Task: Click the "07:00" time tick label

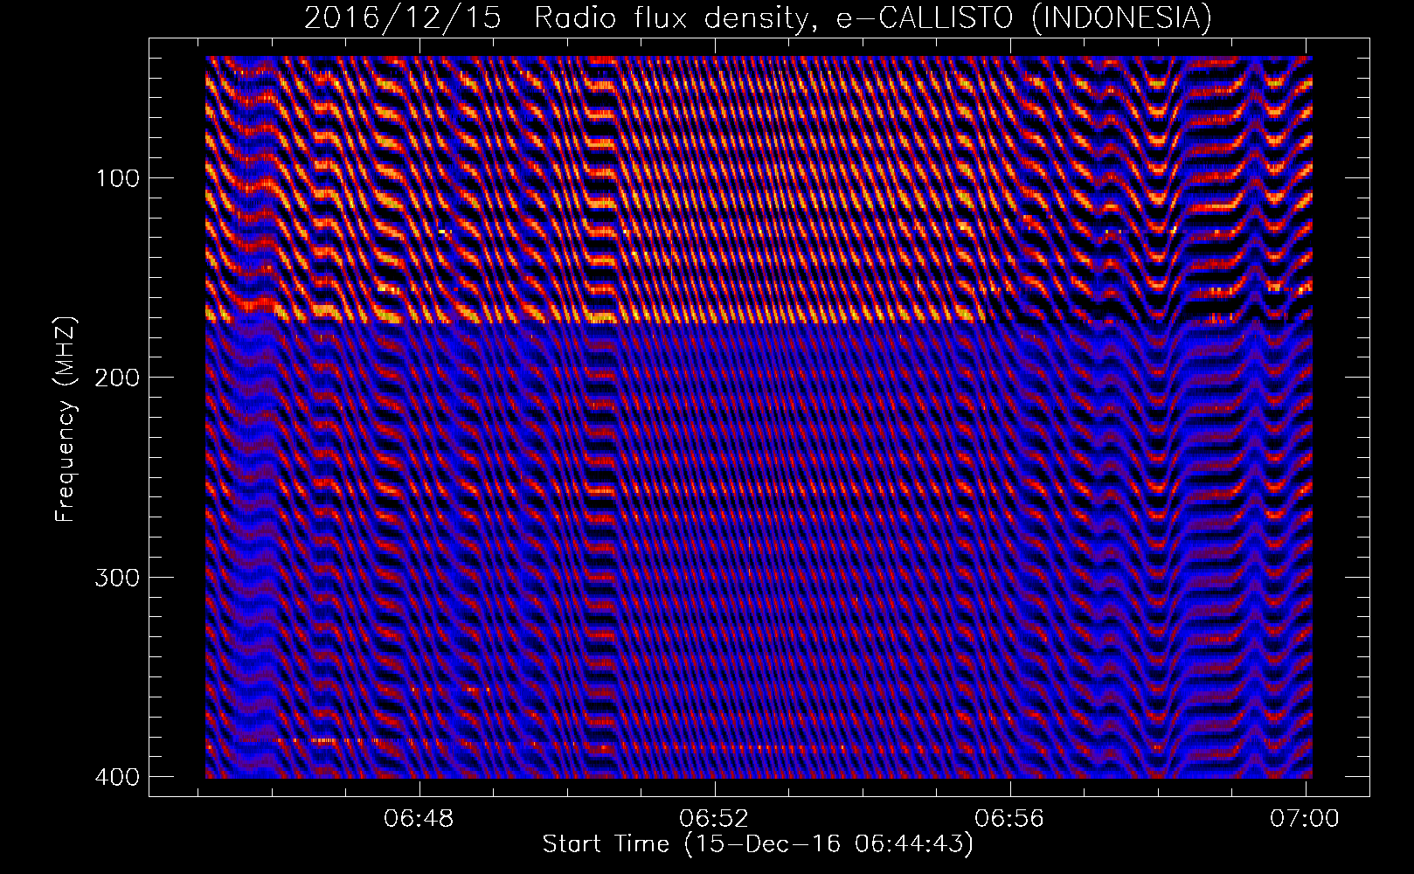Action: click(x=1306, y=818)
